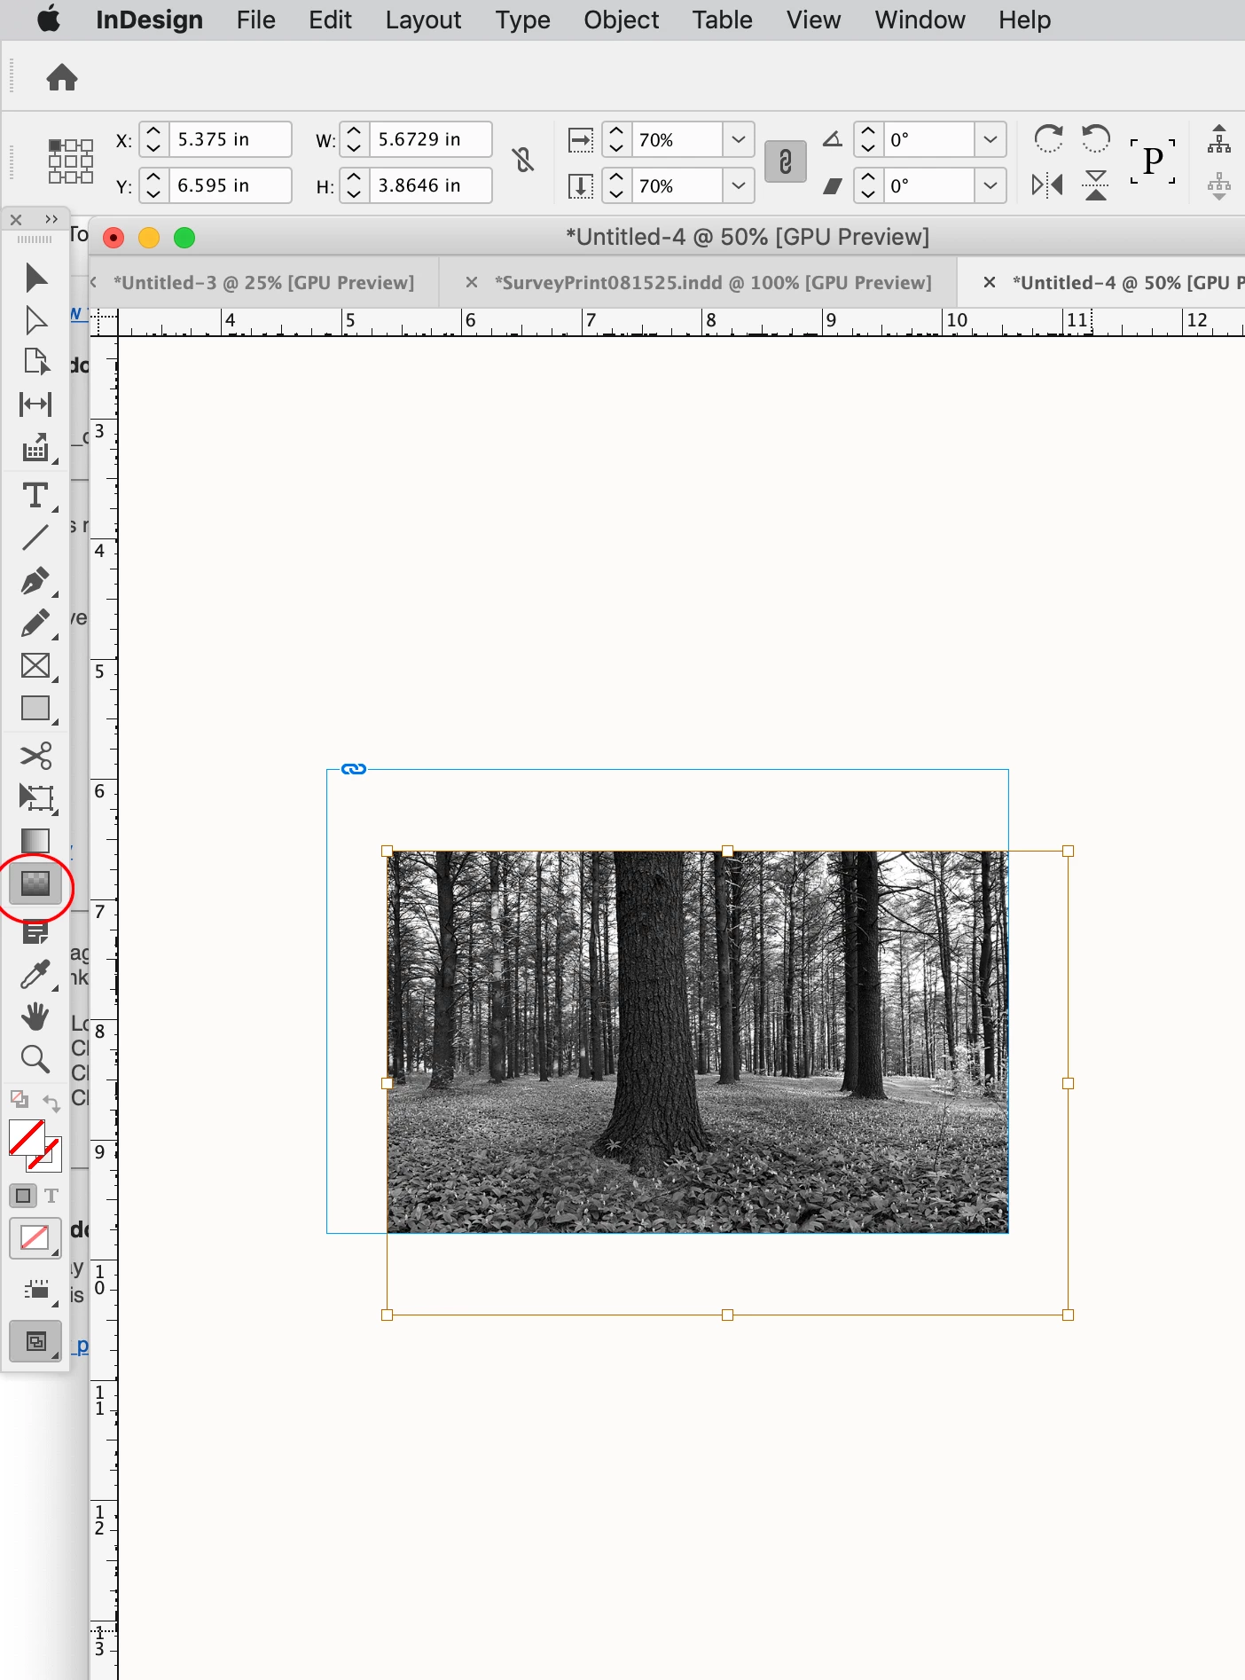1245x1680 pixels.
Task: Open Rotation Angle dropdown
Action: 991,139
